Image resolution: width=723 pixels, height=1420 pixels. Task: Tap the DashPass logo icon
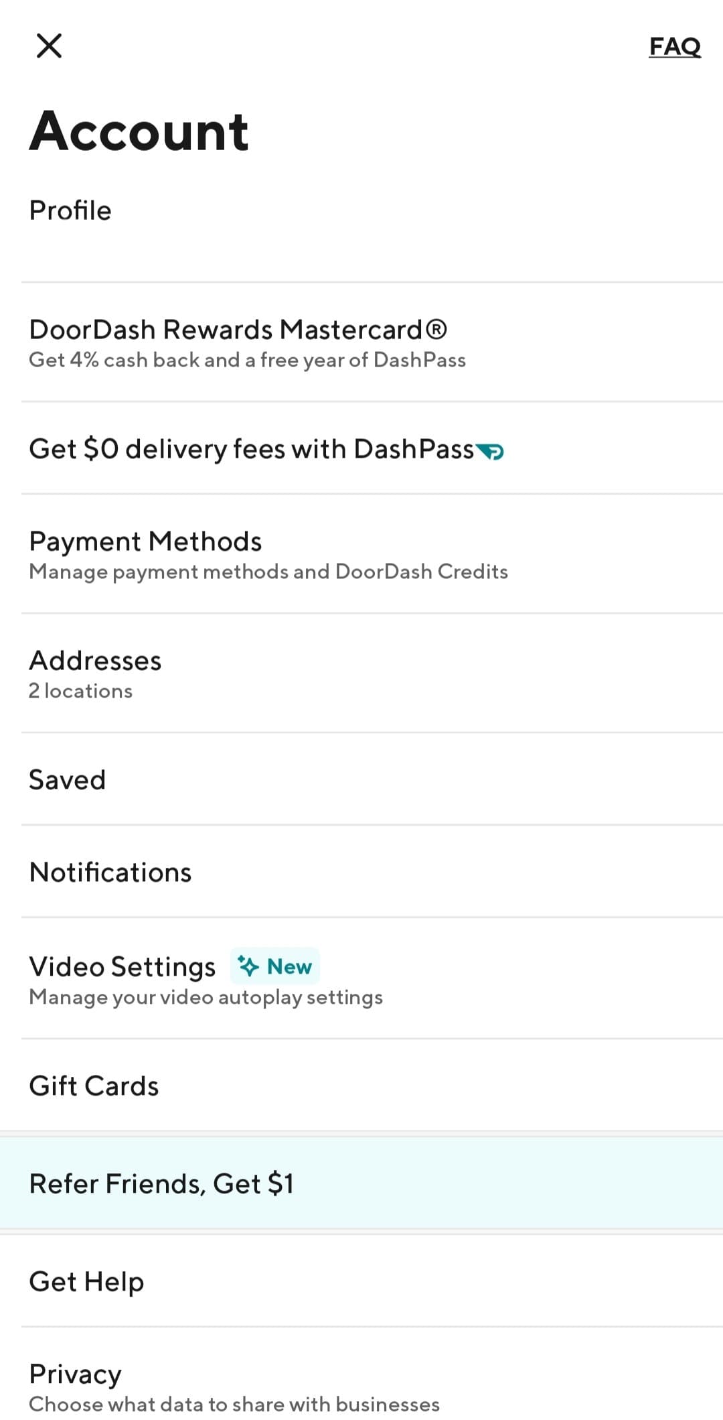pos(490,452)
